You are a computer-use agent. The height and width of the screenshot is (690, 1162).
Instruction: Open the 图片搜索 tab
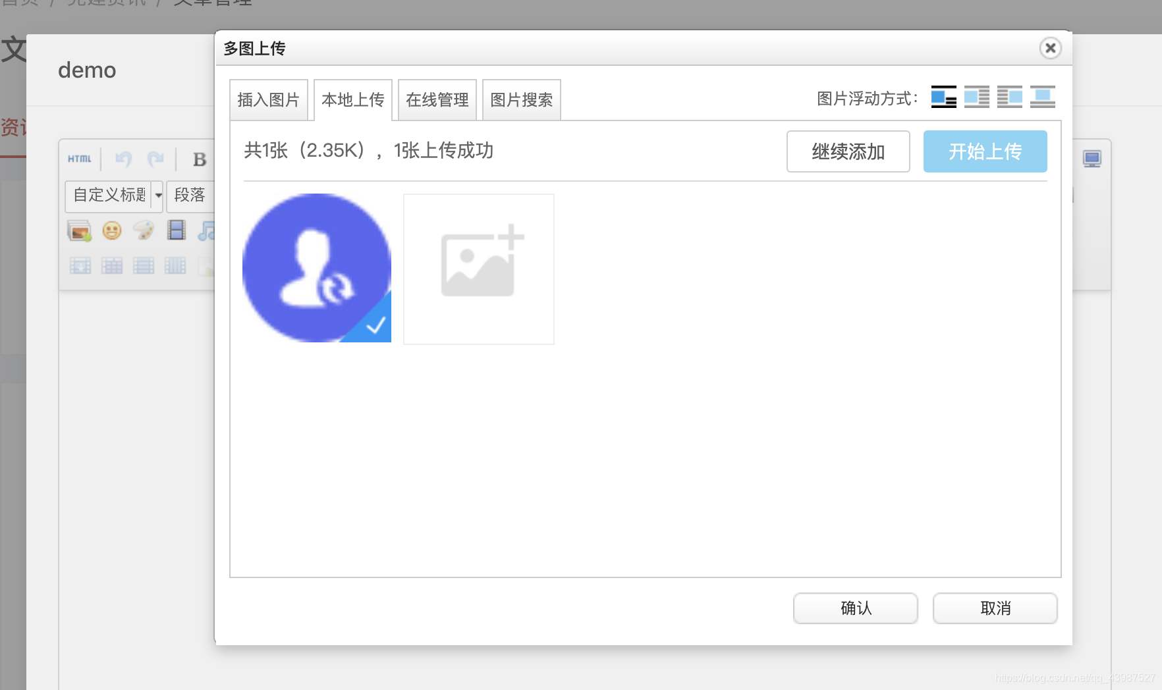click(x=522, y=100)
